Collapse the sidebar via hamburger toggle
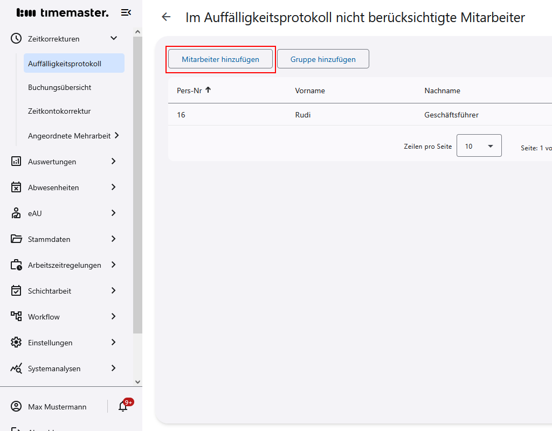This screenshot has width=552, height=431. click(126, 12)
